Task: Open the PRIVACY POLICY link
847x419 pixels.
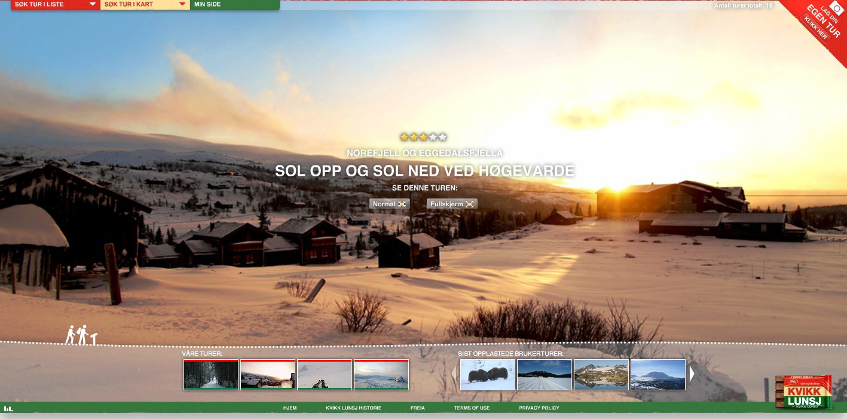Action: click(539, 408)
